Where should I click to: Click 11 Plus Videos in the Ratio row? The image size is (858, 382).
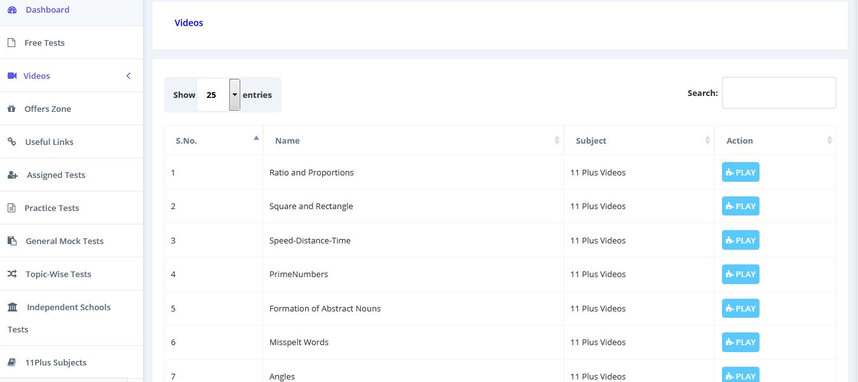pos(597,172)
